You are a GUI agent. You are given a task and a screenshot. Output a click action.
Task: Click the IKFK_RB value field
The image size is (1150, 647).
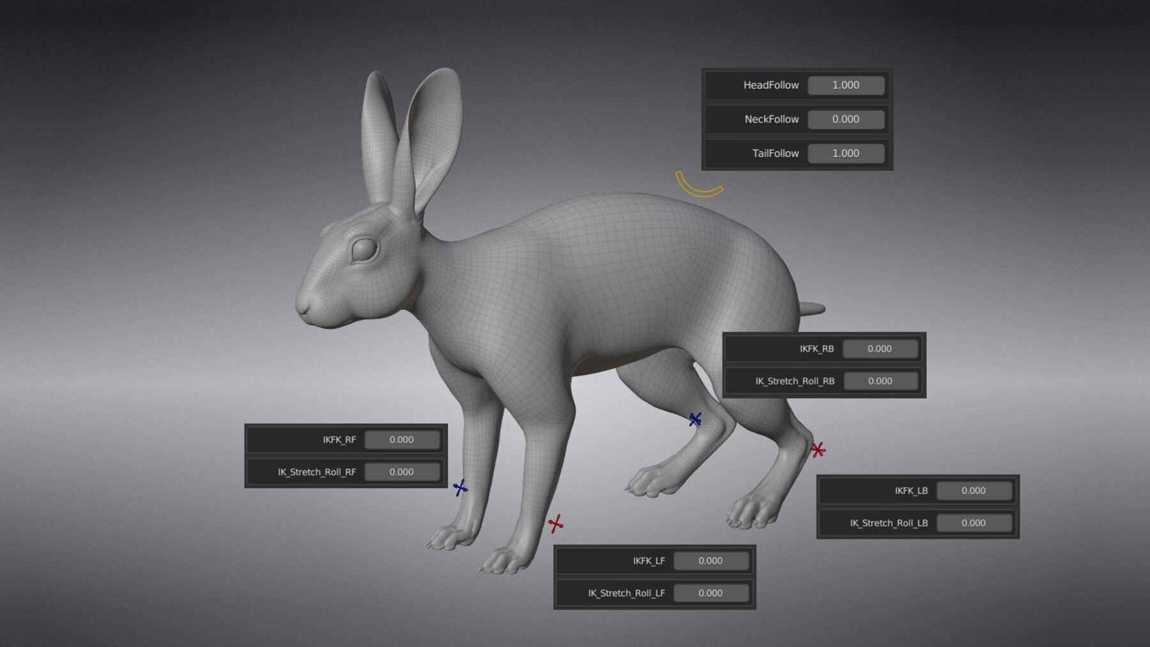880,349
